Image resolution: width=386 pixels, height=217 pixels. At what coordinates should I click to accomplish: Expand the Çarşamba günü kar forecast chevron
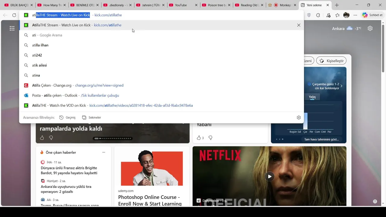coord(341,86)
